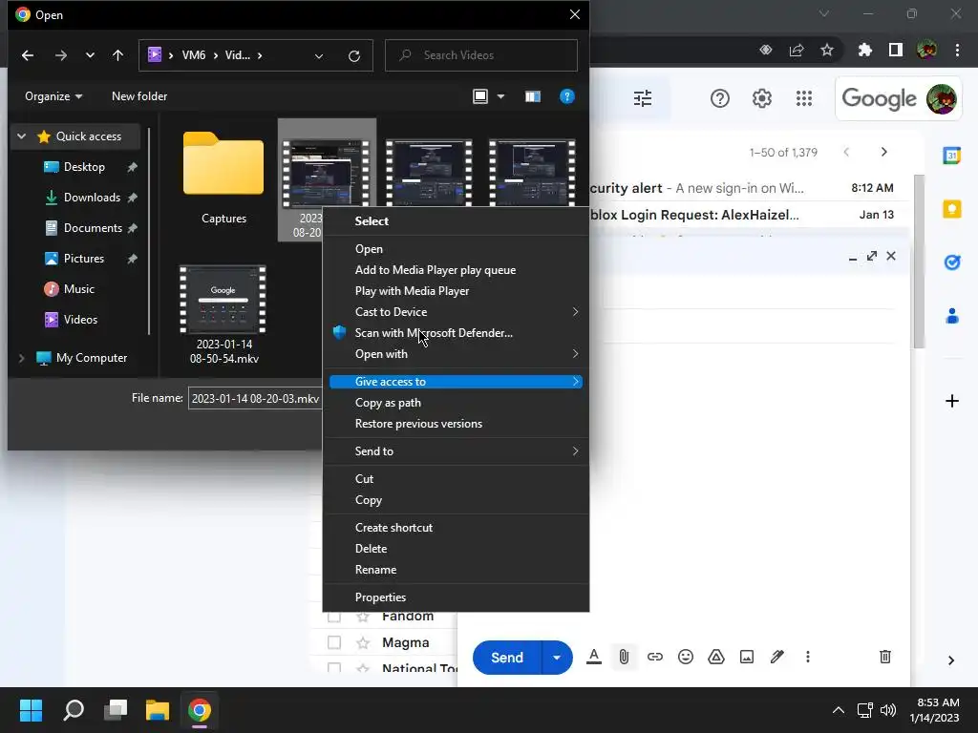Click the Search Videos field
The width and height of the screenshot is (978, 733).
coord(481,55)
